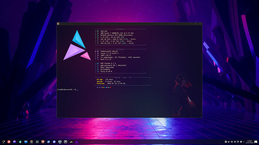Click the white ring tray icon before arrow
This screenshot has height=145, width=259.
(241, 142)
